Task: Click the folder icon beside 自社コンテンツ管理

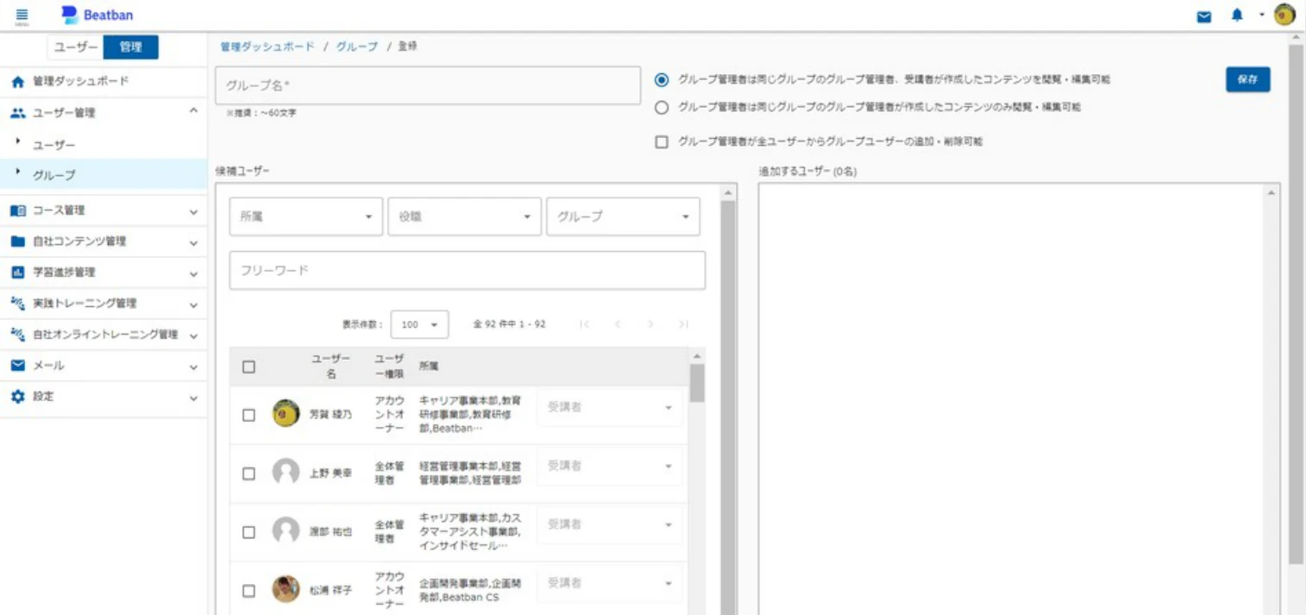Action: coord(18,242)
